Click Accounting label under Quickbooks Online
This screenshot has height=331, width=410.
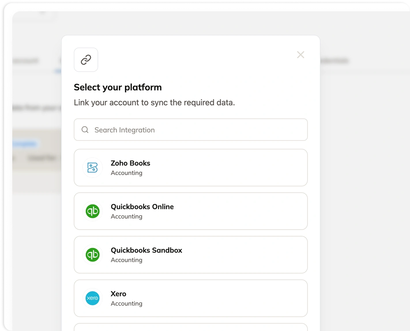pos(127,217)
